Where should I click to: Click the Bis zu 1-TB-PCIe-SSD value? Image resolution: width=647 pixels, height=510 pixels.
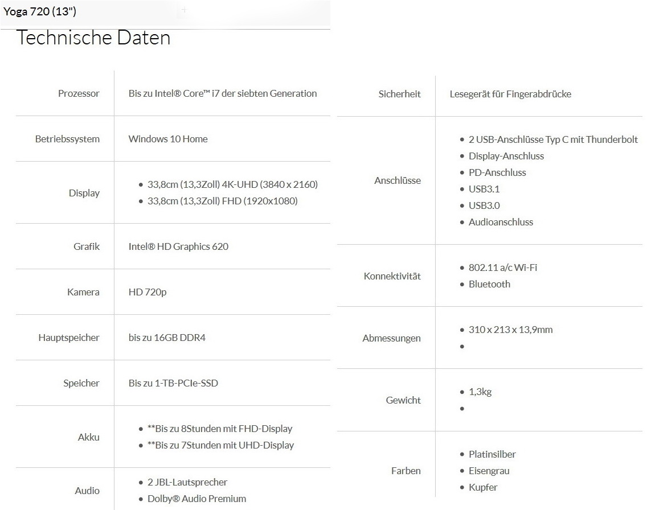tap(173, 383)
